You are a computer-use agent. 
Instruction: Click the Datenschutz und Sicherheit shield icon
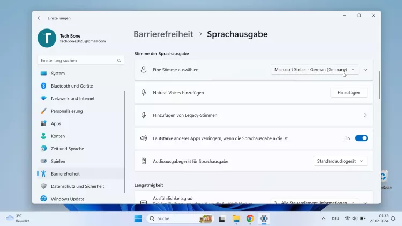click(x=43, y=186)
